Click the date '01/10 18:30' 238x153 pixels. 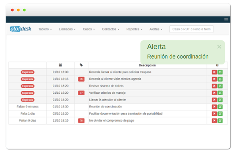(61, 107)
